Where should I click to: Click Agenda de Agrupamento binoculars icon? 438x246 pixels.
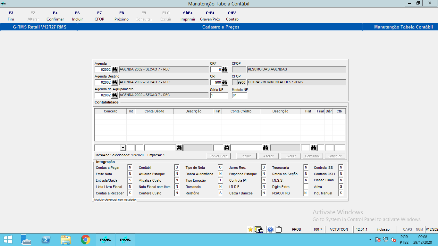click(114, 95)
